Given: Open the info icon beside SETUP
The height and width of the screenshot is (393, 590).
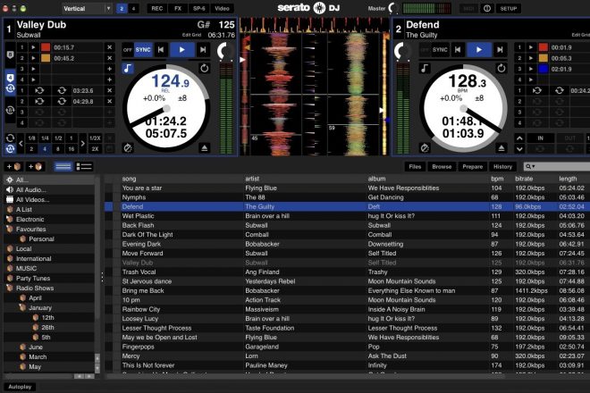Looking at the screenshot, I should (x=487, y=8).
